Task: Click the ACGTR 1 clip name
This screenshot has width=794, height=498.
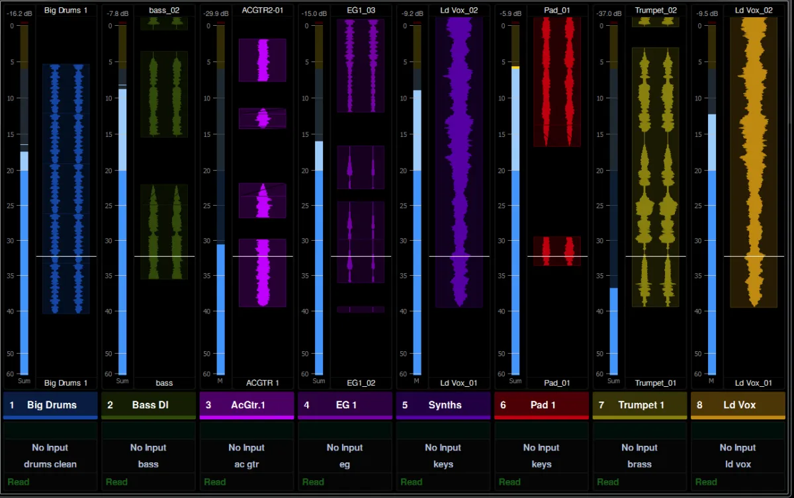Action: (263, 383)
